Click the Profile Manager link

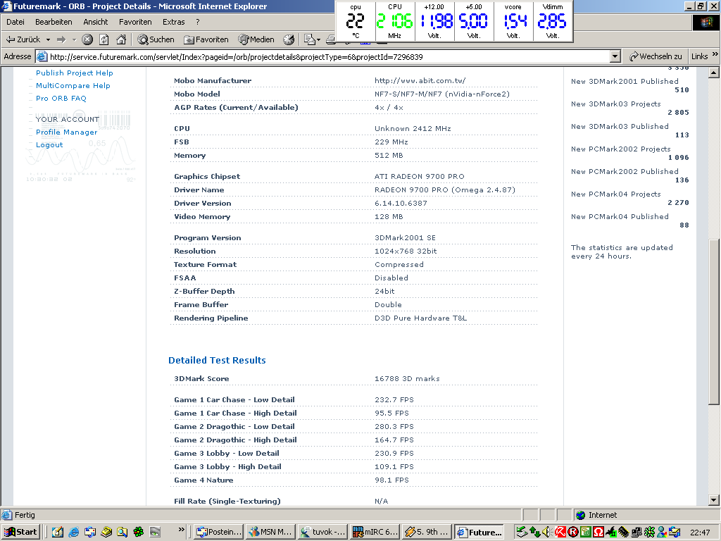click(x=66, y=132)
